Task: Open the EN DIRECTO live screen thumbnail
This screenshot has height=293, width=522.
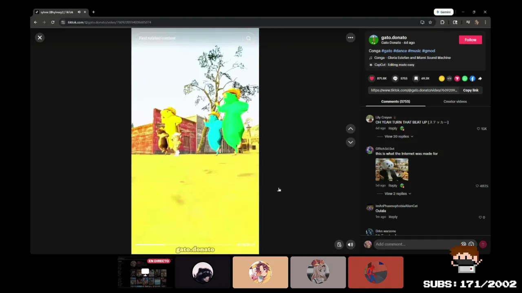Action: (x=144, y=272)
